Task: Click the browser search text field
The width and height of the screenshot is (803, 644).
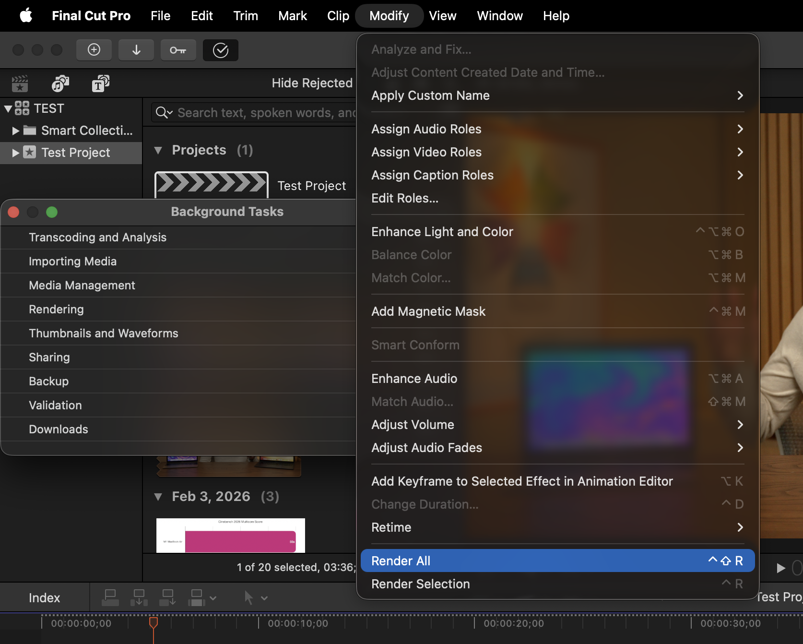Action: click(x=264, y=113)
